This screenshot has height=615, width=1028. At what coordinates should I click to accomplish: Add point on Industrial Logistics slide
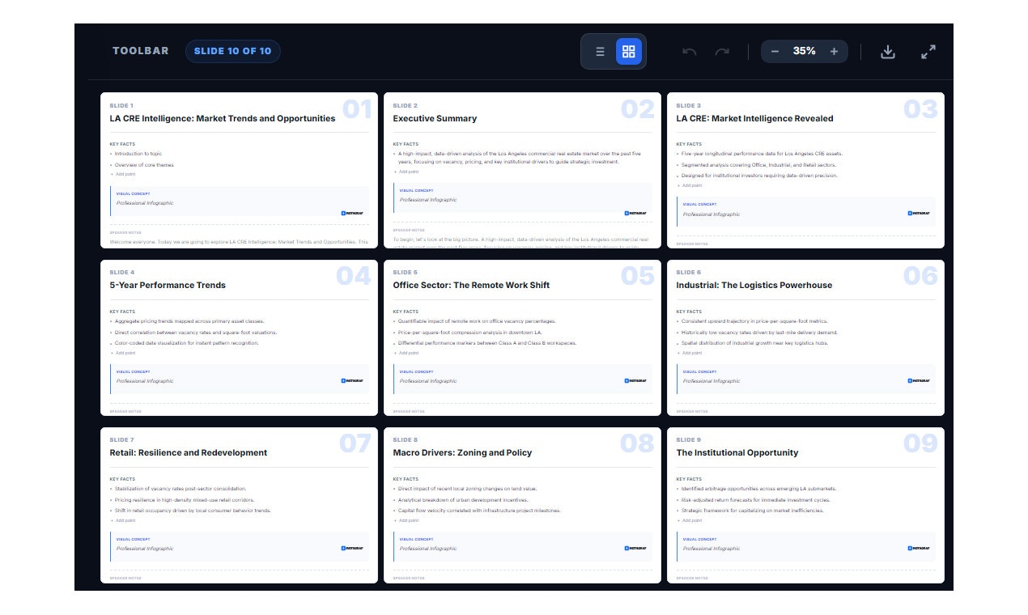coord(690,353)
